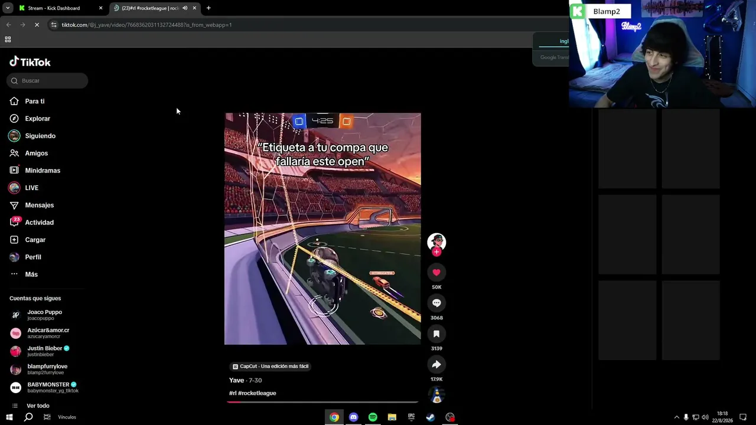Viewport: 756px width, 425px height.
Task: Open Amigos in the sidebar
Action: [36, 153]
